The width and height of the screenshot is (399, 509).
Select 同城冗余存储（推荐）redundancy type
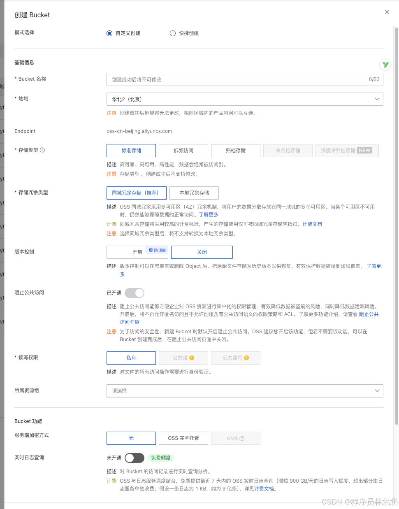(x=137, y=193)
